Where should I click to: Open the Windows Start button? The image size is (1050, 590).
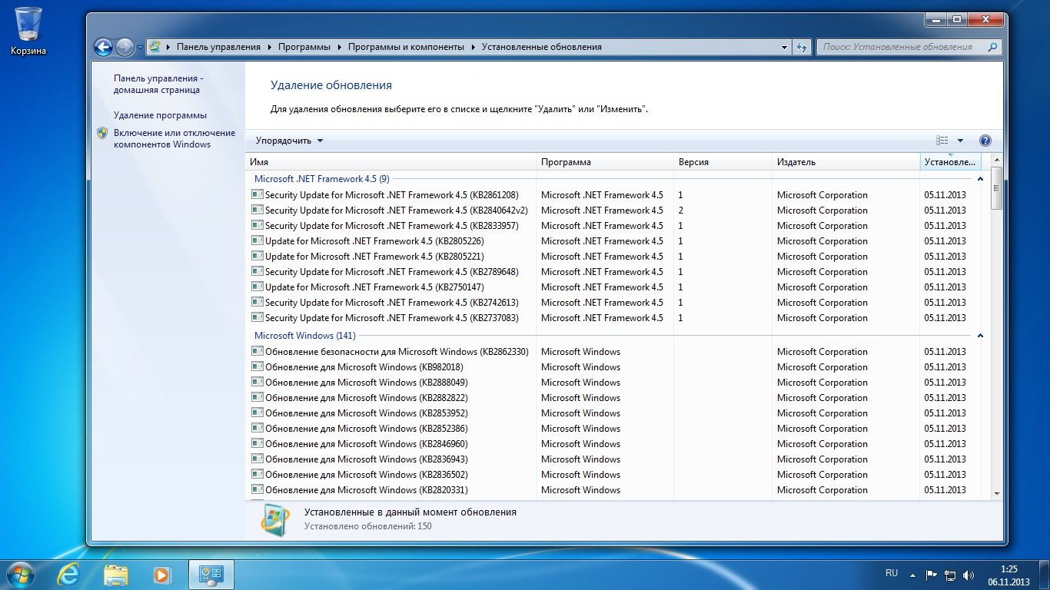[19, 575]
